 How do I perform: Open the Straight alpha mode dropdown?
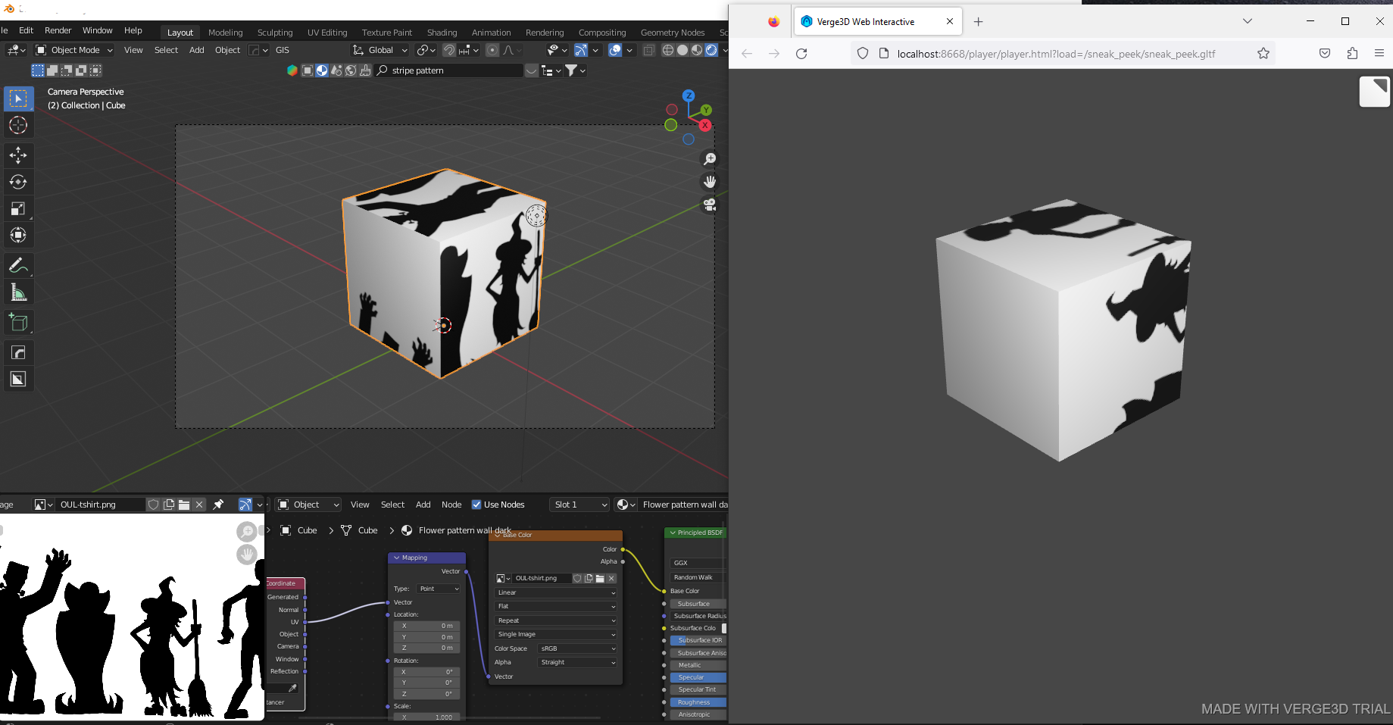pos(577,662)
